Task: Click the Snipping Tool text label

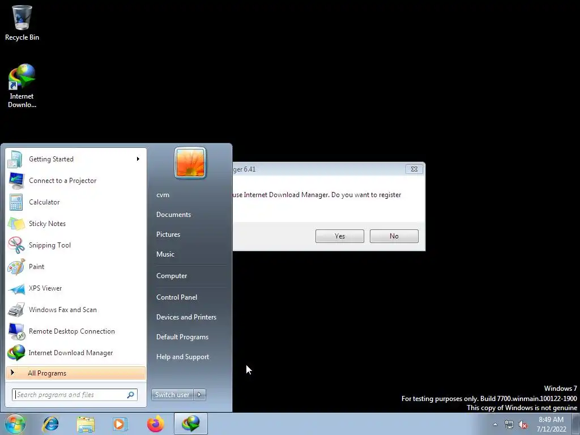Action: 50,245
